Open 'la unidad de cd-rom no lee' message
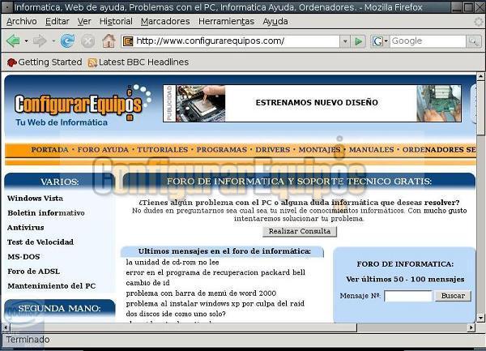This screenshot has width=486, height=351. click(x=173, y=262)
